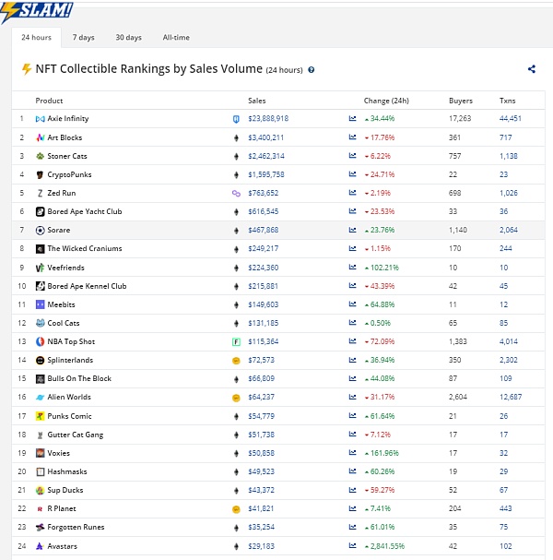Open the Punks Comic link
This screenshot has height=560, width=553.
pyautogui.click(x=69, y=416)
